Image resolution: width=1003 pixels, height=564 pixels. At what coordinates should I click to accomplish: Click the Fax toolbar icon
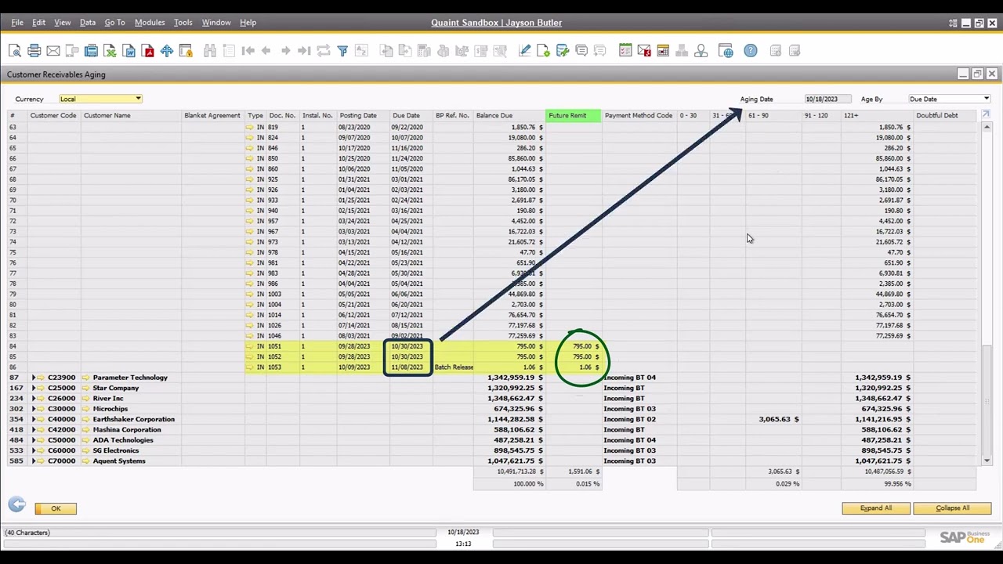click(91, 51)
